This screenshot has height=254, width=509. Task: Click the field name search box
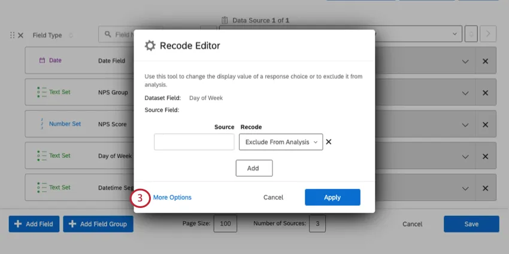coord(131,34)
